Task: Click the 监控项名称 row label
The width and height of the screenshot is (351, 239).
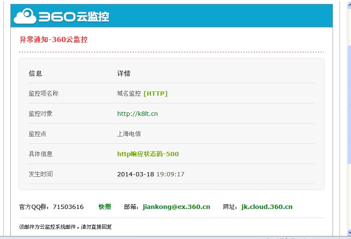Action: click(44, 94)
